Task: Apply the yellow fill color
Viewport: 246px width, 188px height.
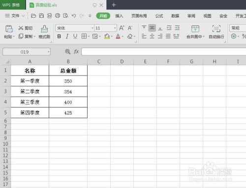Action: [107, 36]
